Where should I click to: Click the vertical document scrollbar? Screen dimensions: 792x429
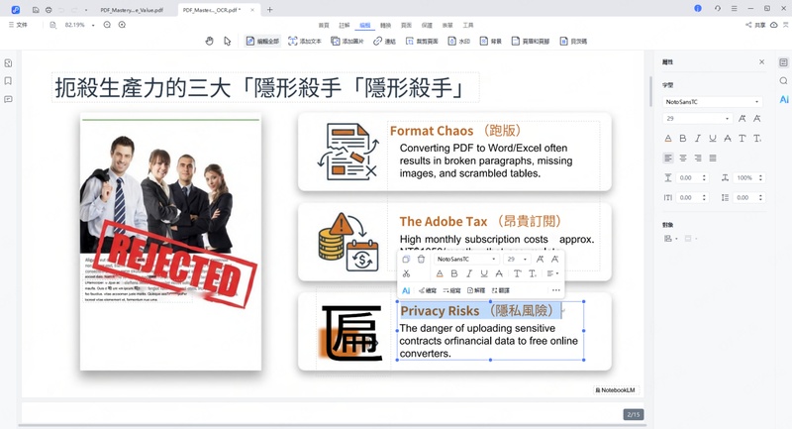click(x=650, y=91)
